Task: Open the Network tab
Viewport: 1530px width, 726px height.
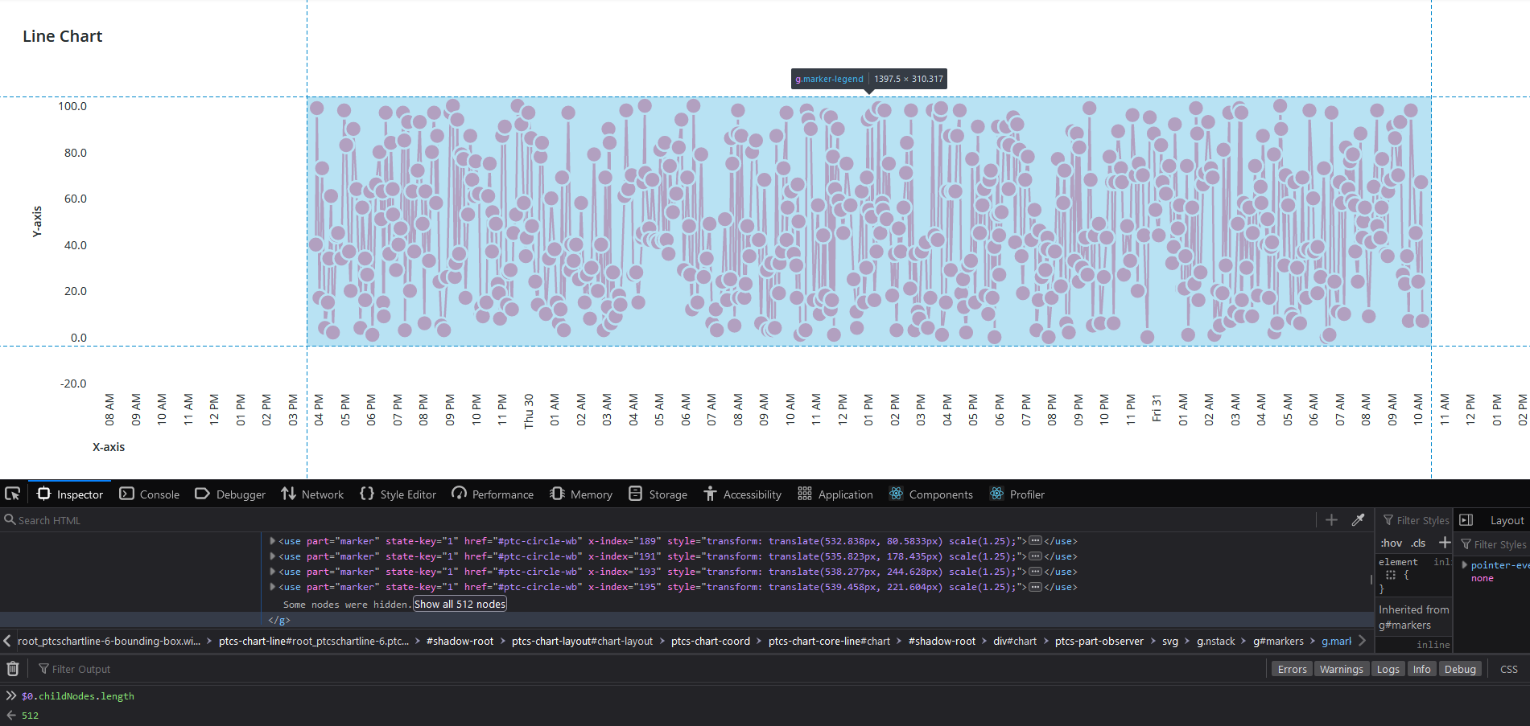Action: point(312,494)
